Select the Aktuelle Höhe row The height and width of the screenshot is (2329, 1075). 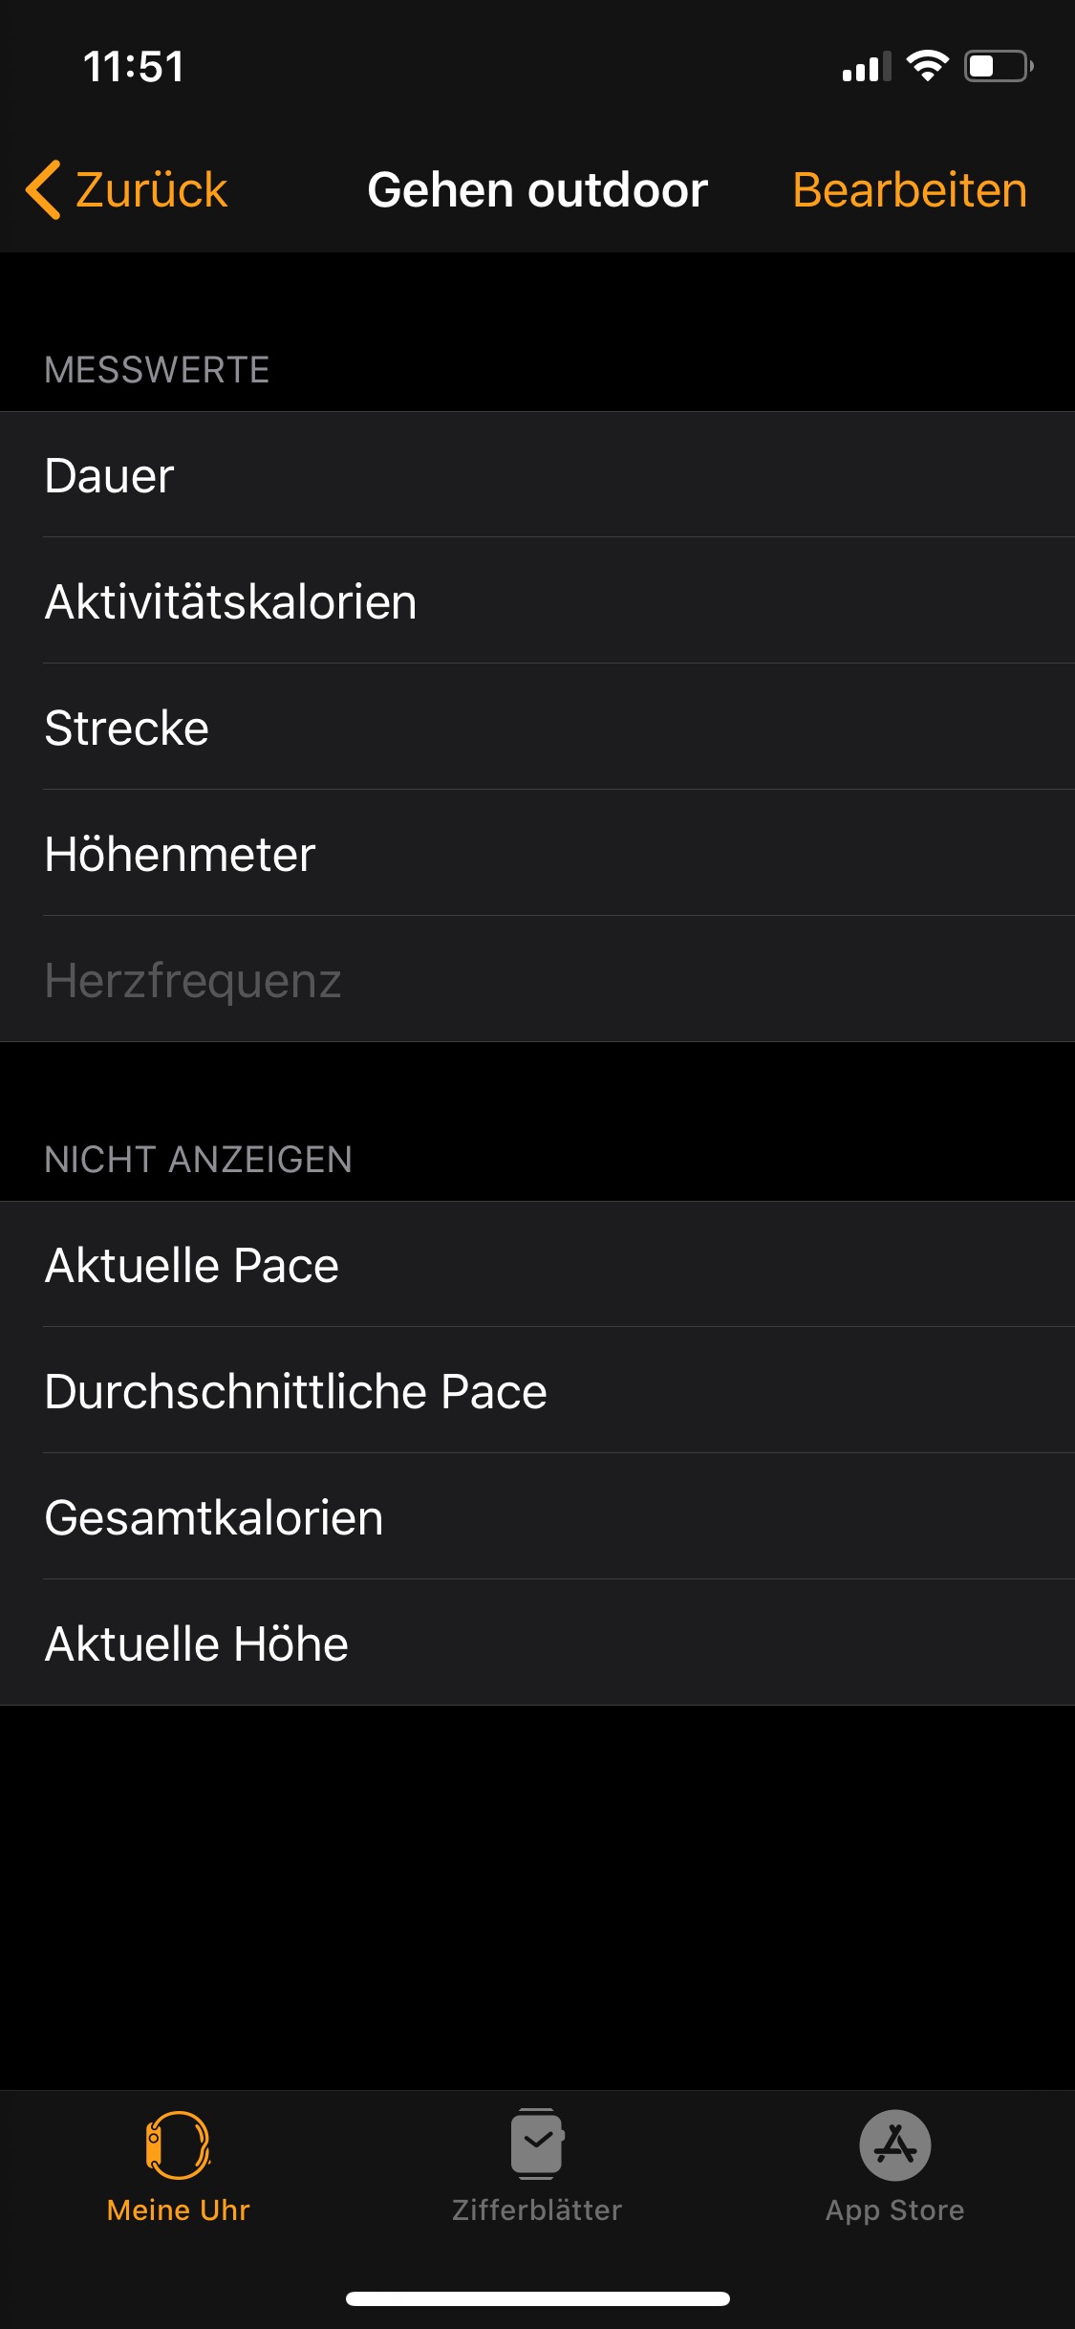(537, 1643)
